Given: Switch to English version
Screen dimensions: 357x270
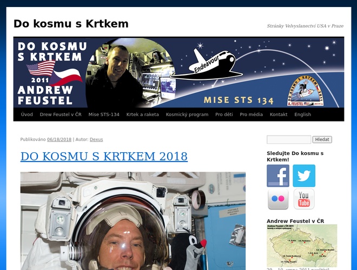Looking at the screenshot, I should pyautogui.click(x=302, y=114).
